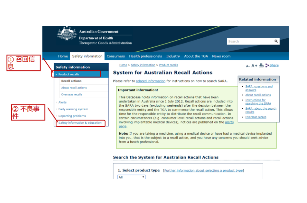
Task: Click the 'related information' link
Action: [150, 81]
